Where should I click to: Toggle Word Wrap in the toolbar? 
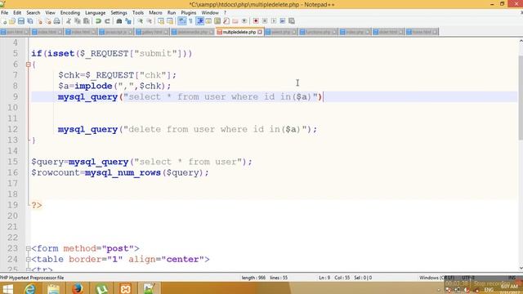click(181, 21)
